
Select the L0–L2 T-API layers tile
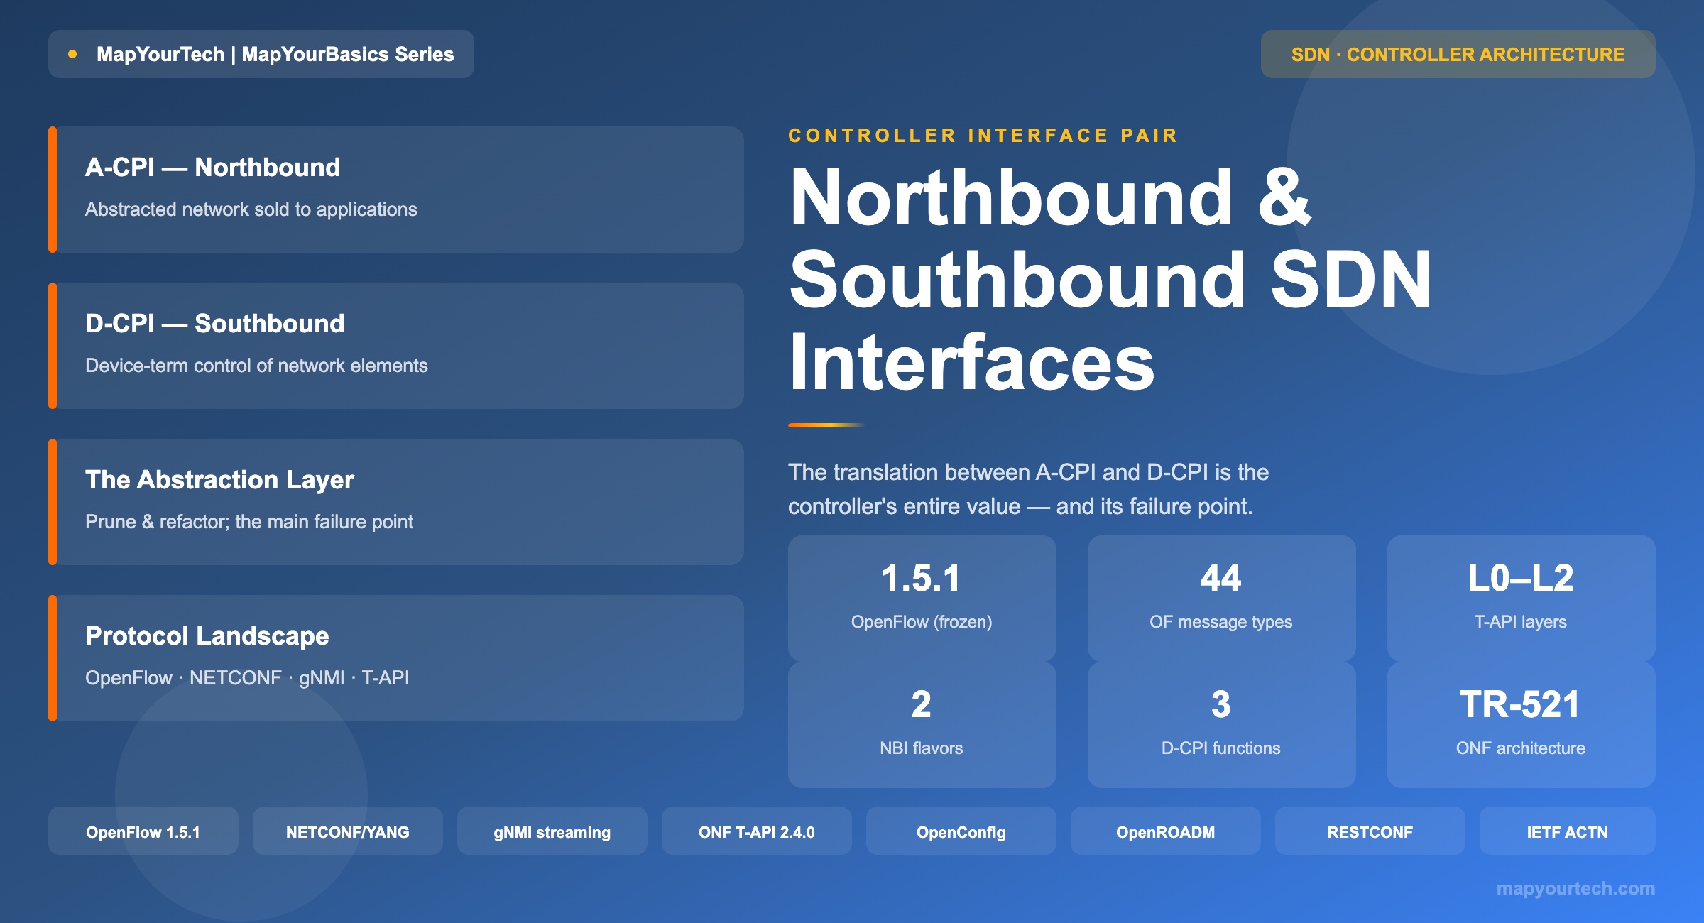1521,599
